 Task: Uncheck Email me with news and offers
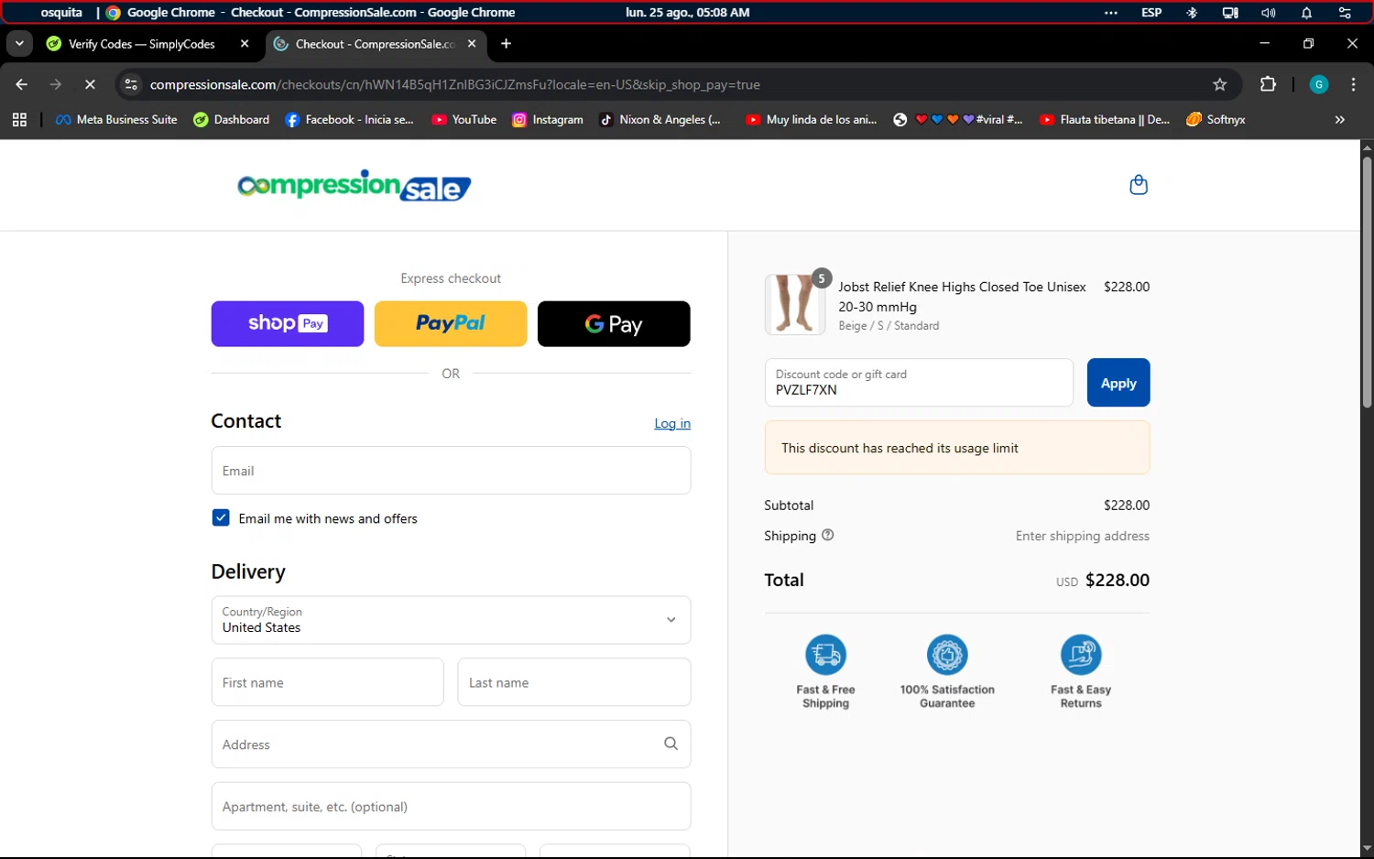coord(221,518)
